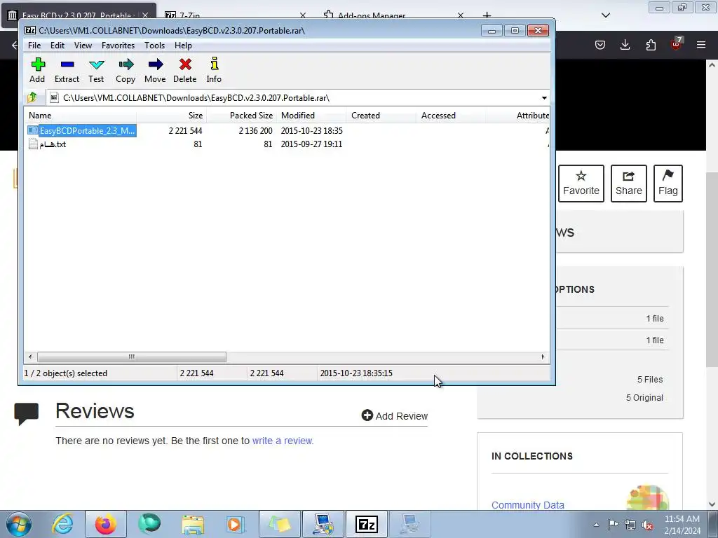
Task: Click the 7z icon in window title bar
Action: point(30,30)
